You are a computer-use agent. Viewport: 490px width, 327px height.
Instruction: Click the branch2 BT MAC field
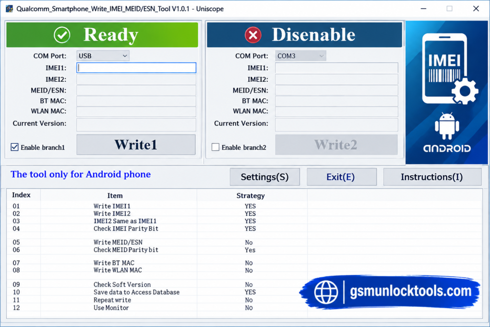click(336, 101)
